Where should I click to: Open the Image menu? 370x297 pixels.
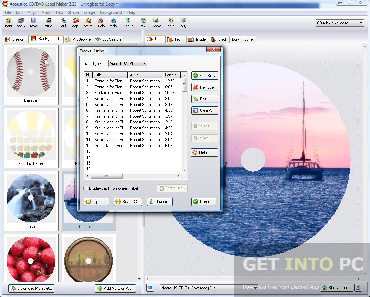(x=89, y=12)
